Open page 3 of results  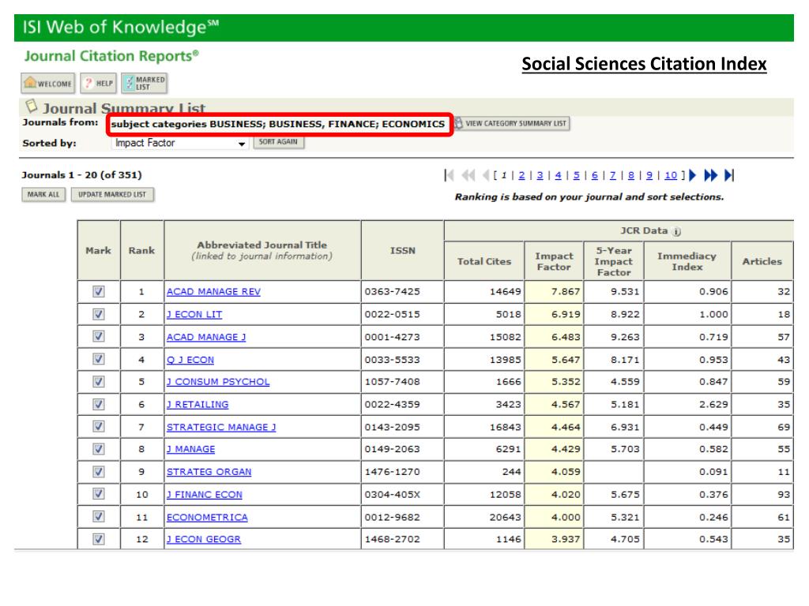(540, 176)
